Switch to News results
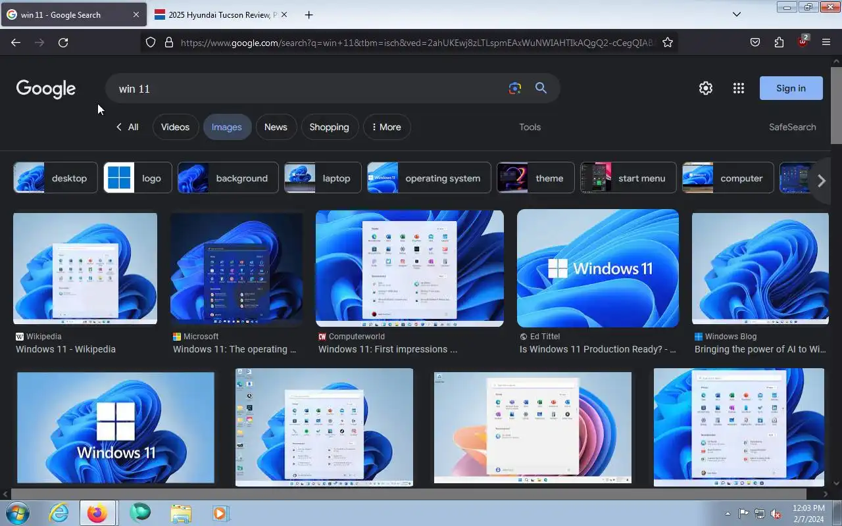This screenshot has height=526, width=842. pos(276,127)
